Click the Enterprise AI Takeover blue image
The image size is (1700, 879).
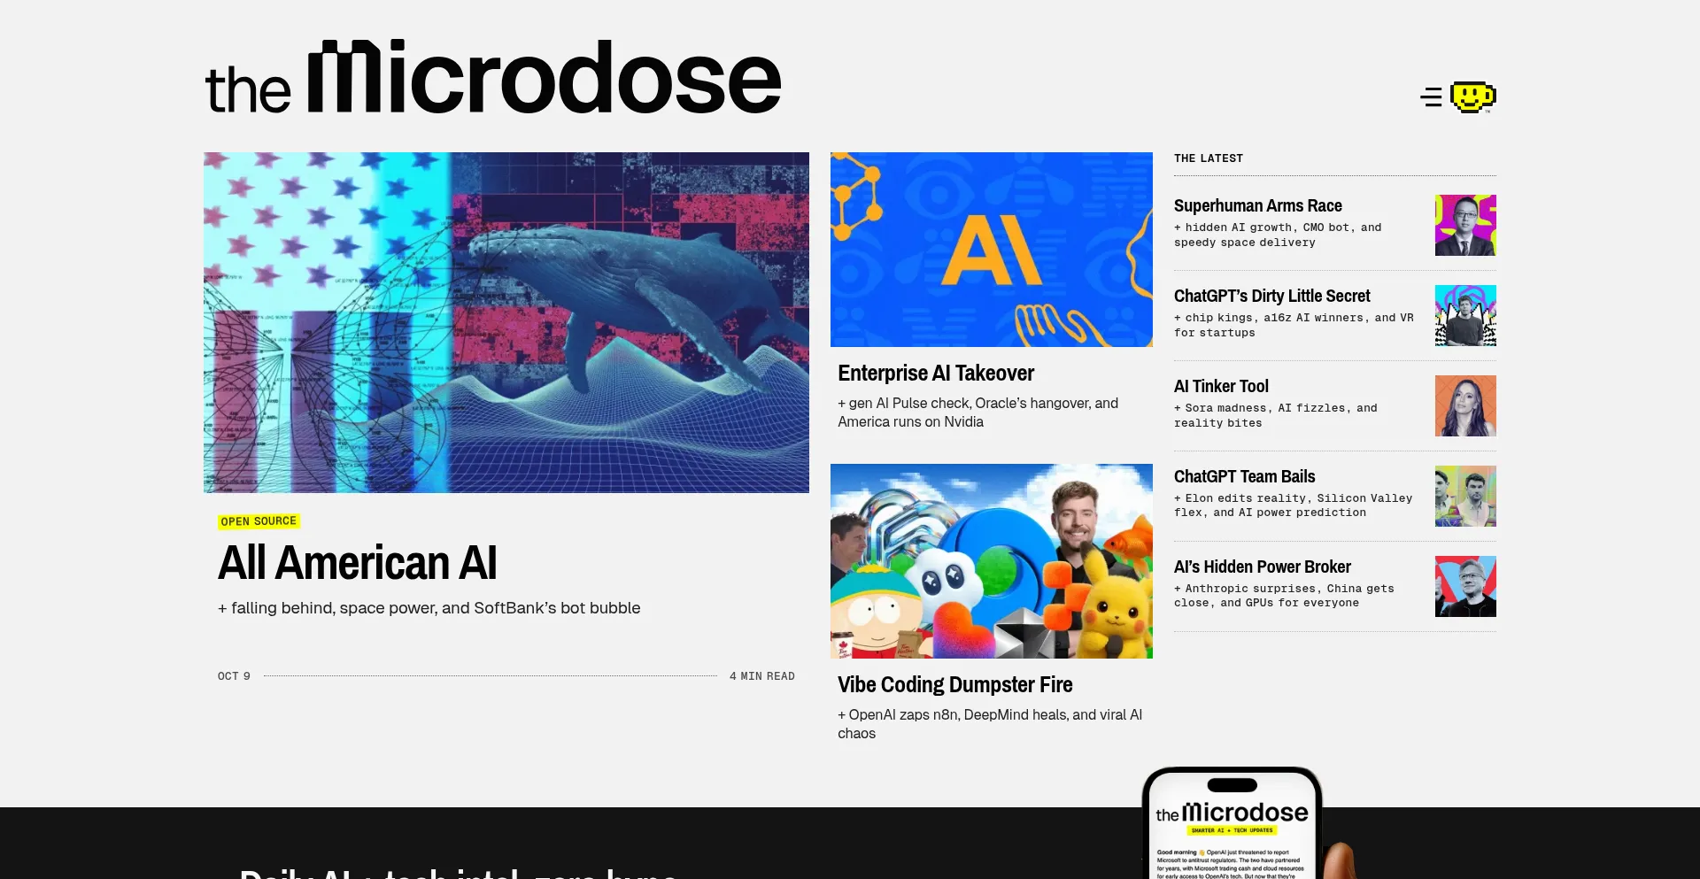pos(991,250)
